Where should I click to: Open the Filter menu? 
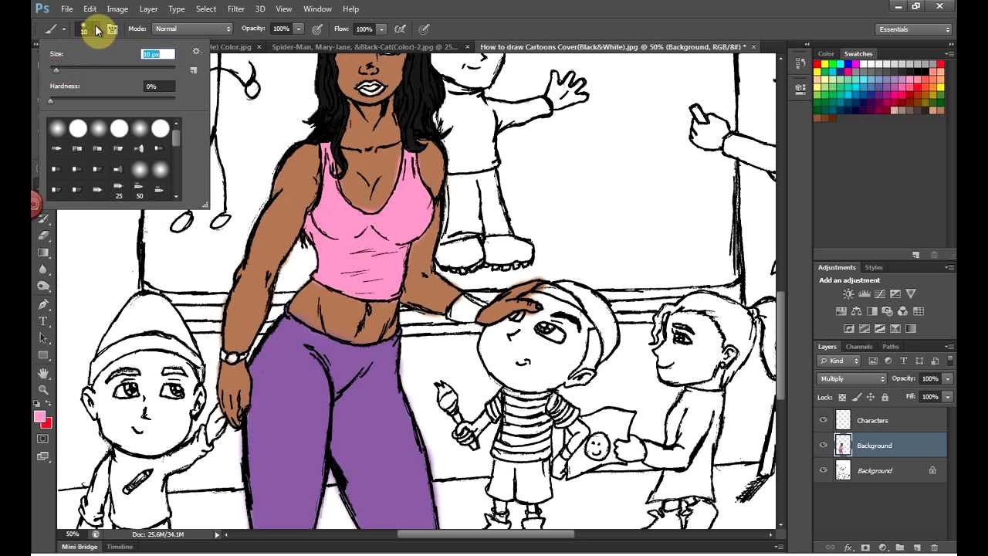pyautogui.click(x=235, y=9)
